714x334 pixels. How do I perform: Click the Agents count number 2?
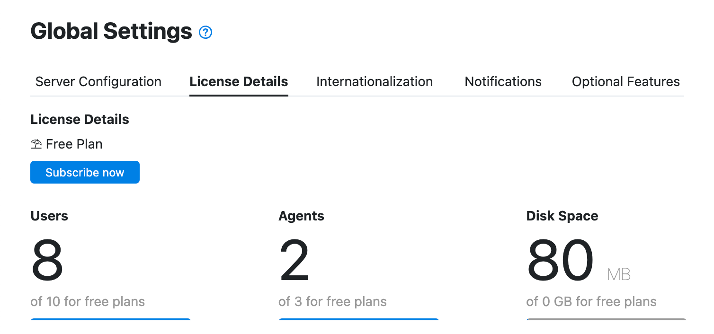tap(294, 261)
